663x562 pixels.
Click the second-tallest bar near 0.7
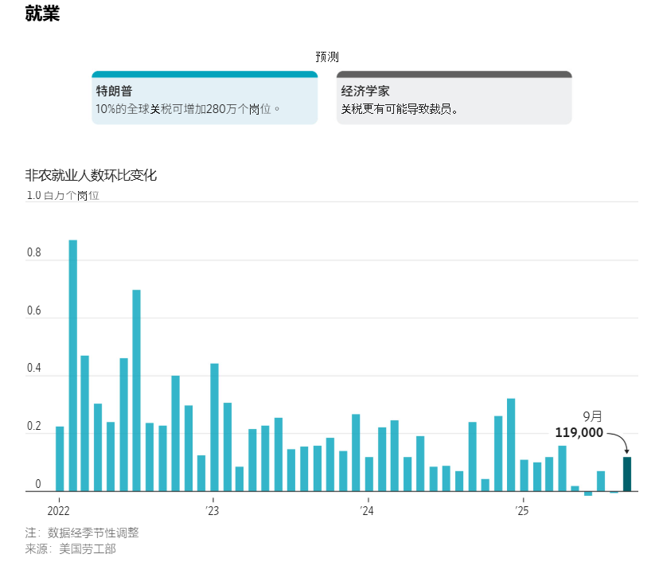tap(136, 390)
